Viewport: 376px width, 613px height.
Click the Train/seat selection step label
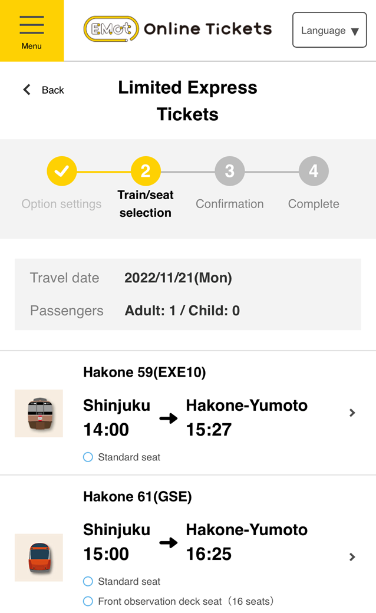146,204
